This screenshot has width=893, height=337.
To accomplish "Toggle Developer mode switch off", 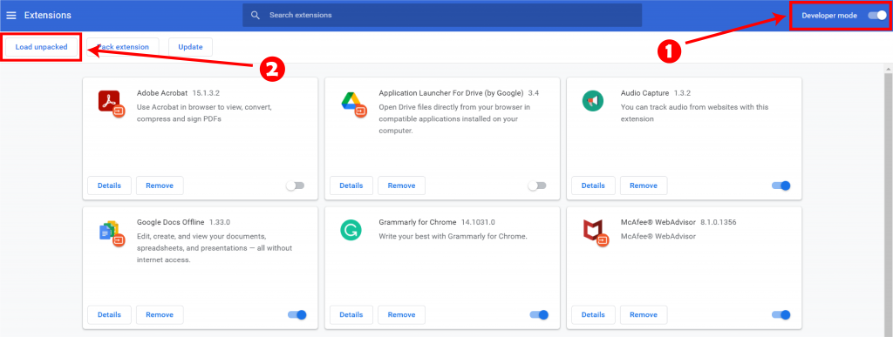I will [x=877, y=16].
